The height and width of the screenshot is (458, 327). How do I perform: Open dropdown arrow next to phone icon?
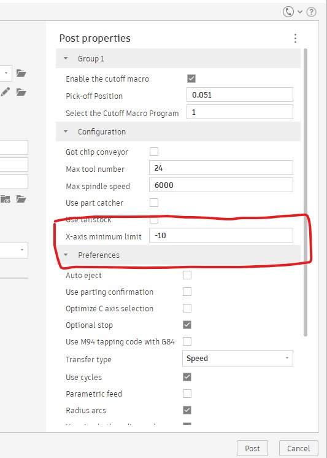pos(300,12)
